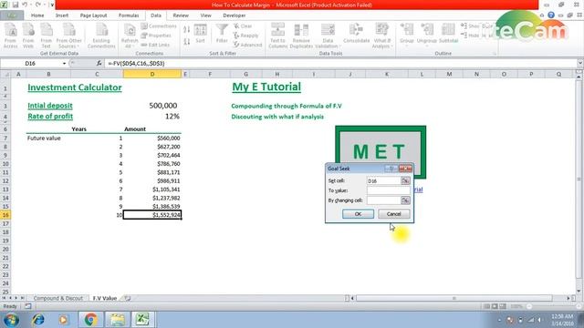Click the From Web icon
The width and height of the screenshot is (584, 328).
tap(28, 36)
